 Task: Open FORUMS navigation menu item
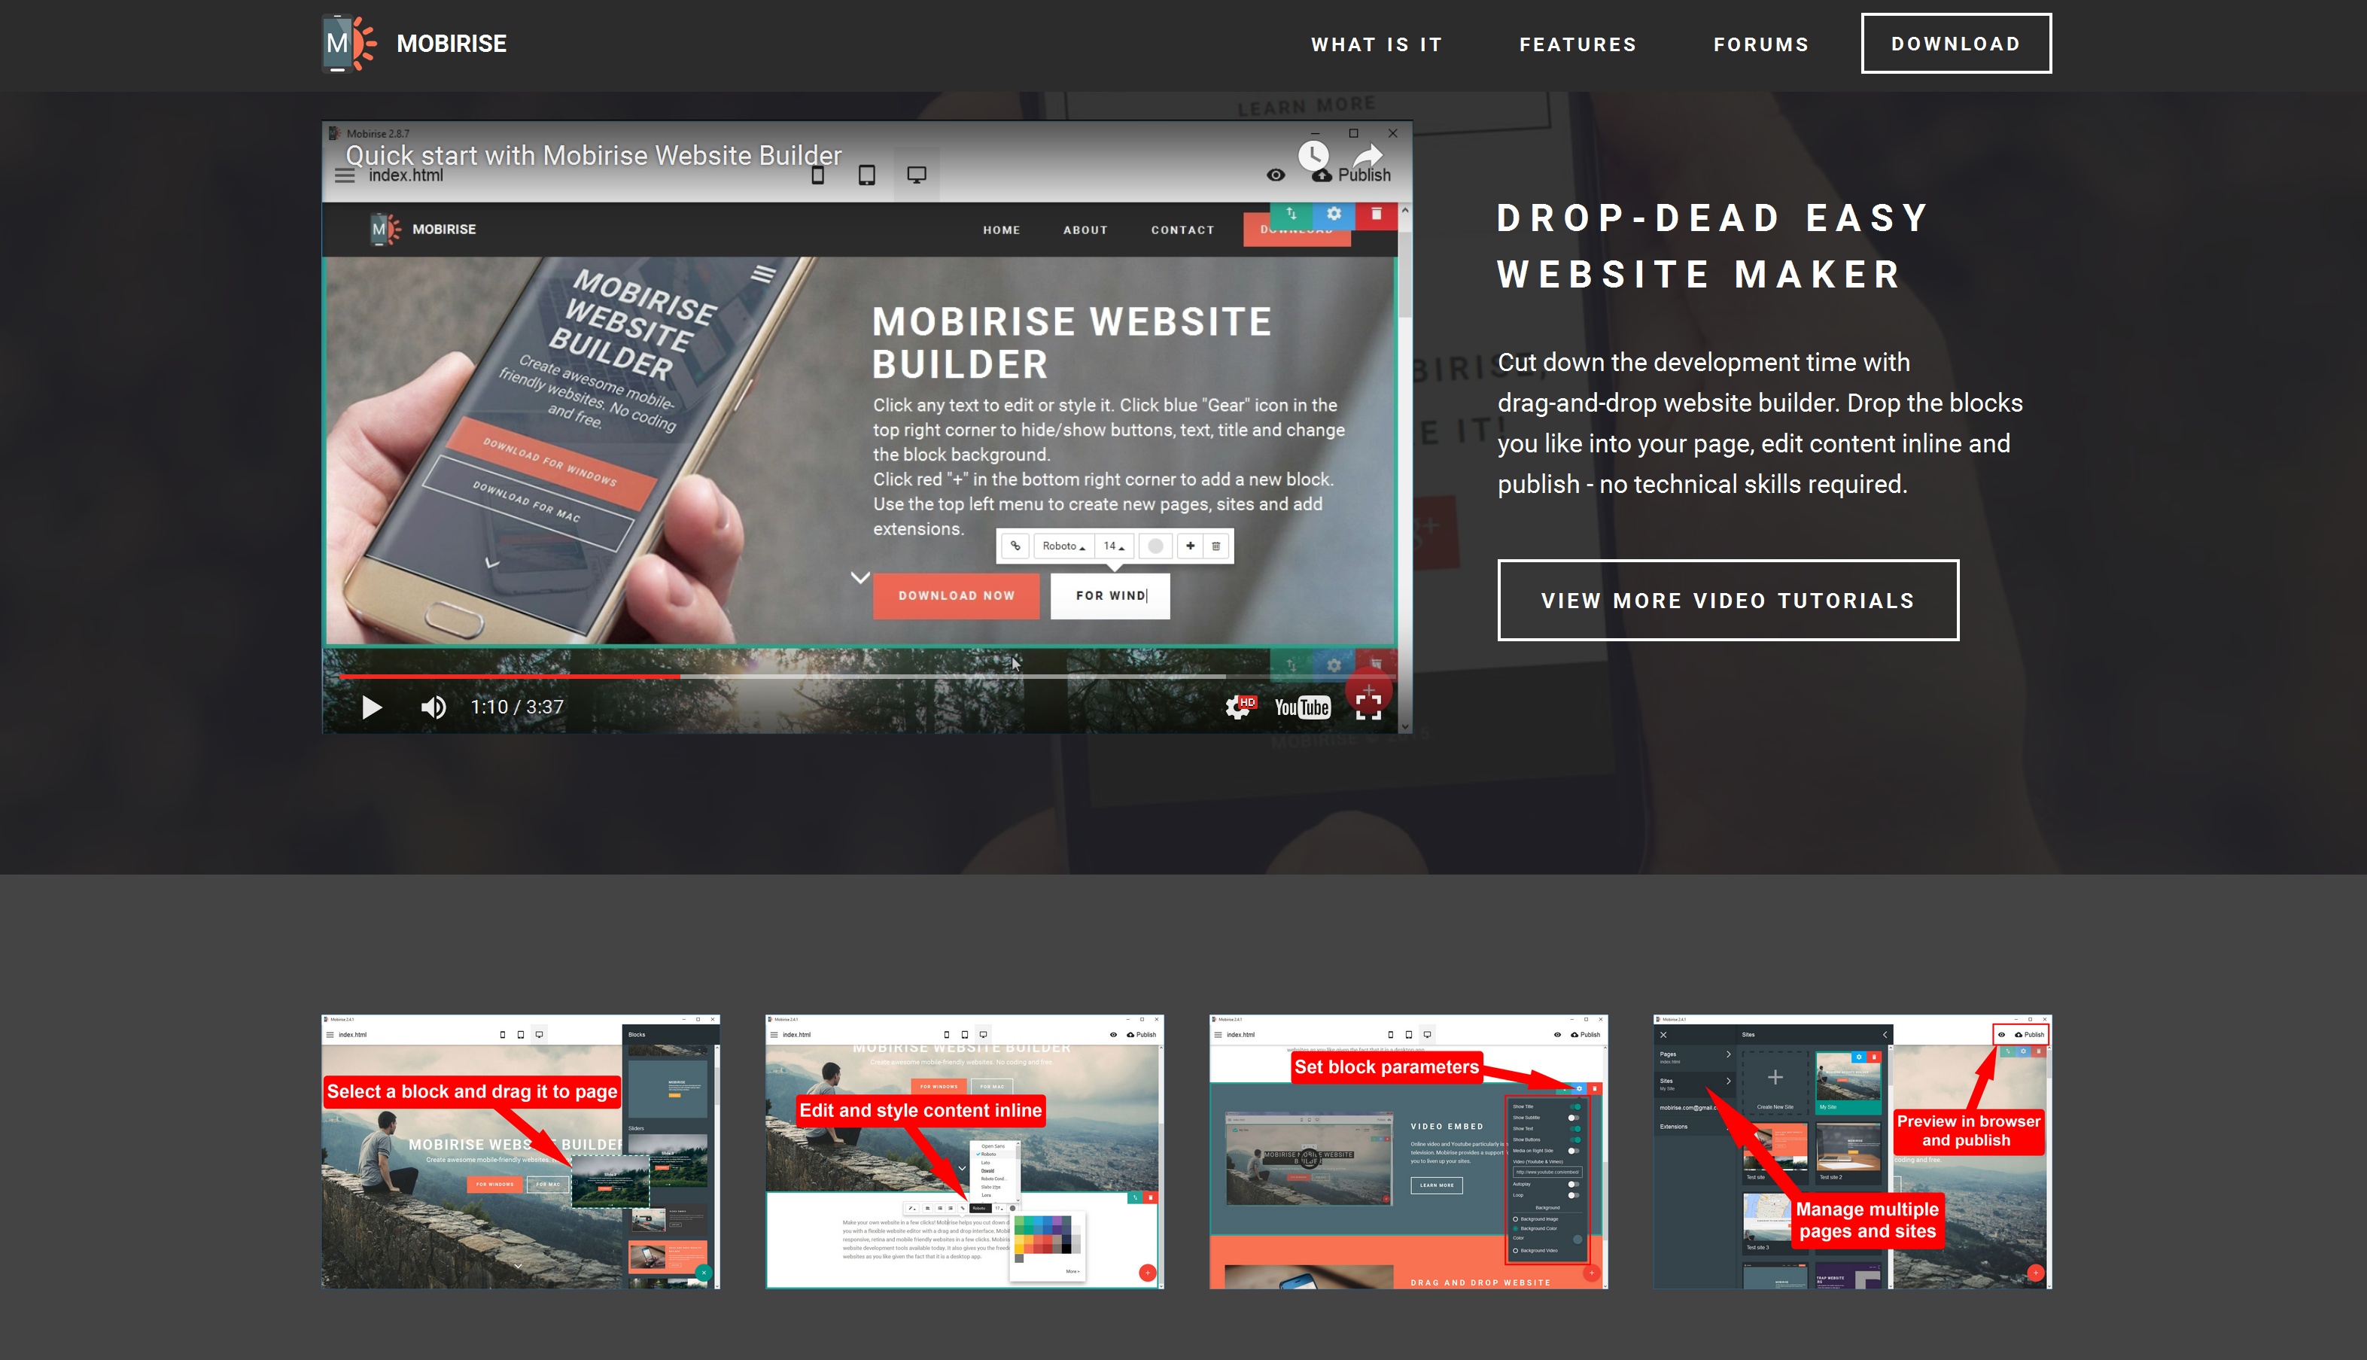[1762, 42]
